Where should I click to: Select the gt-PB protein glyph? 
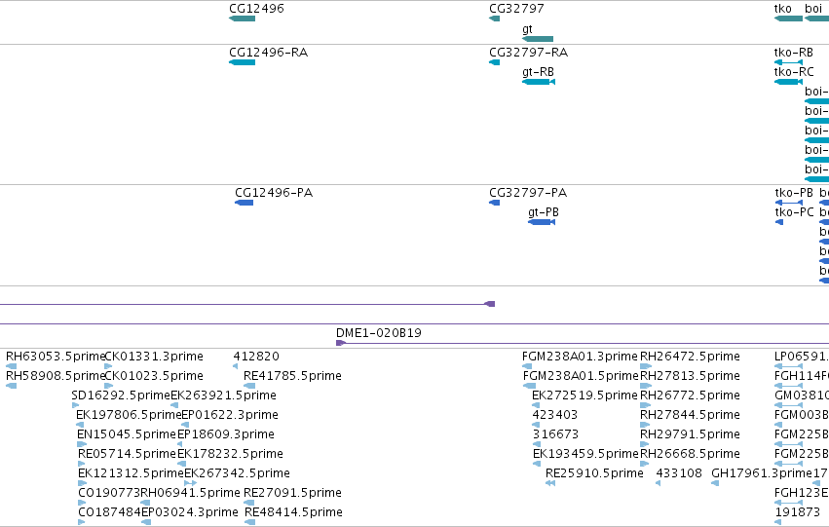(x=542, y=222)
